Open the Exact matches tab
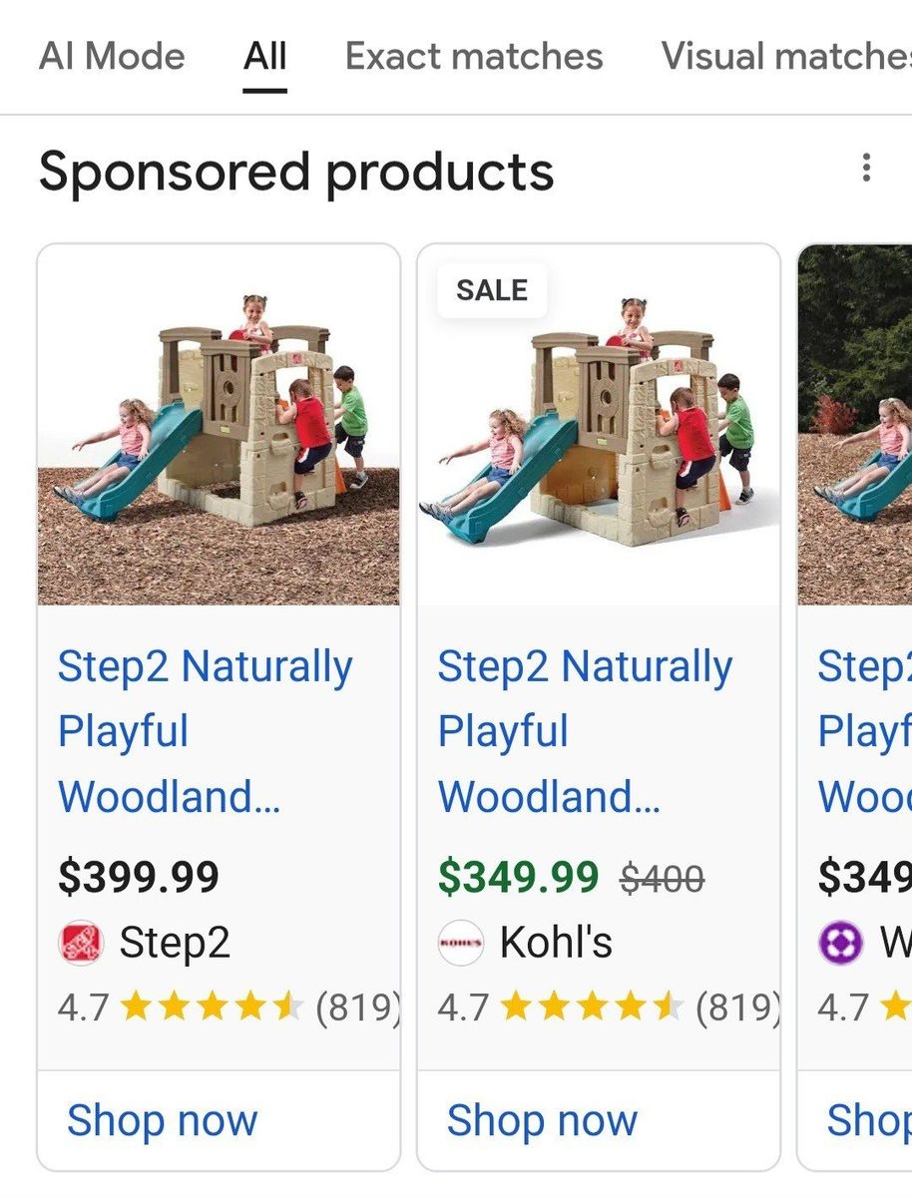 pos(474,56)
